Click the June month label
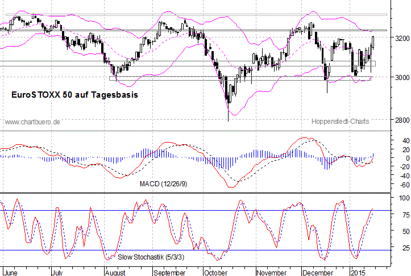Screen dimensions: 411x276 pyautogui.click(x=11, y=273)
